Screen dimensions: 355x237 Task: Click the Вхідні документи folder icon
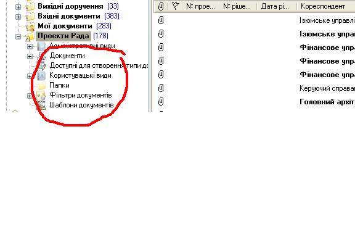pyautogui.click(x=30, y=16)
